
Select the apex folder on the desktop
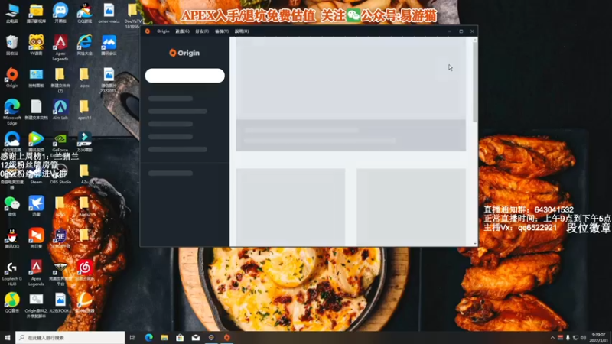pyautogui.click(x=84, y=78)
